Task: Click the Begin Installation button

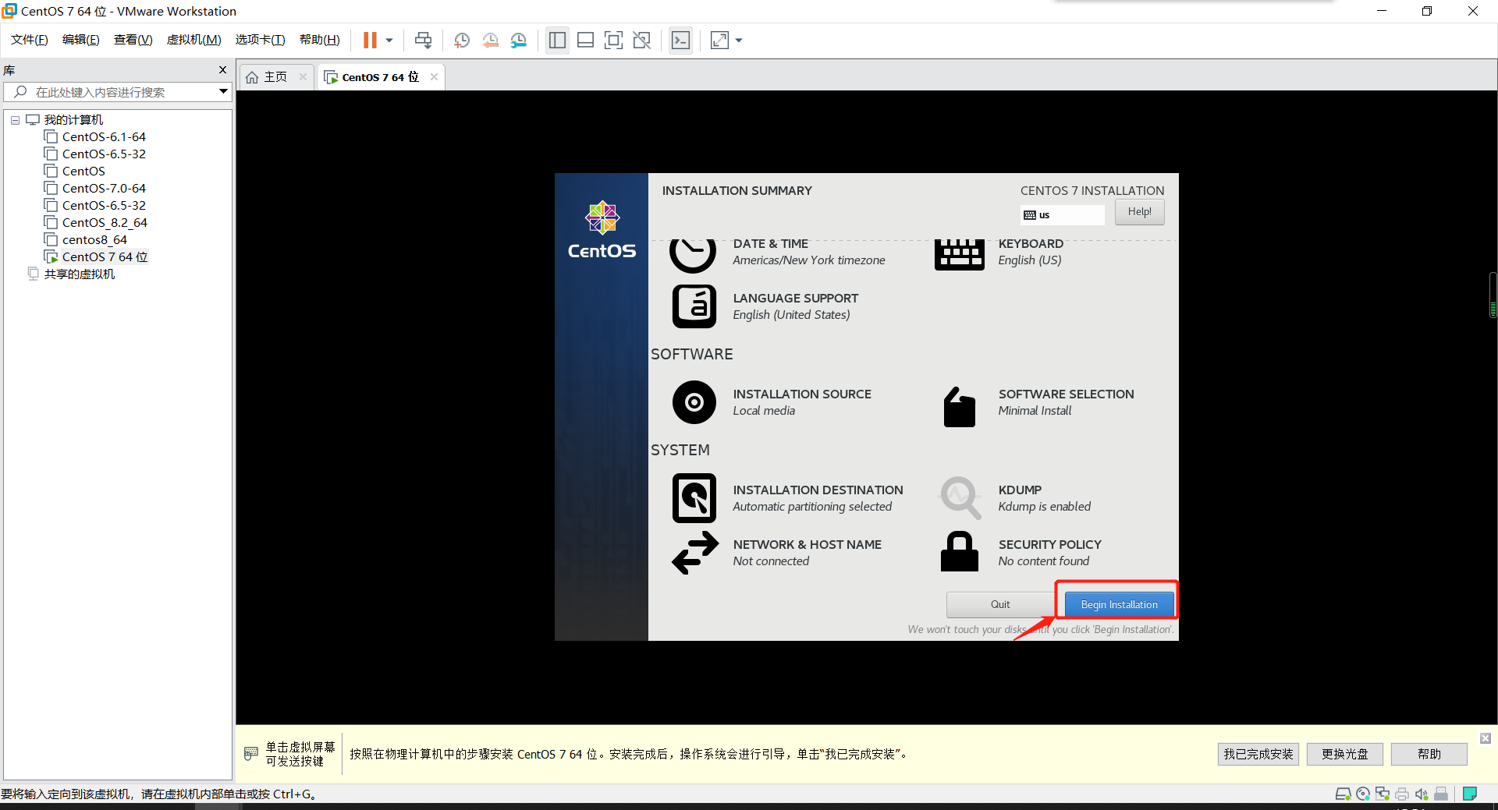Action: 1118,603
